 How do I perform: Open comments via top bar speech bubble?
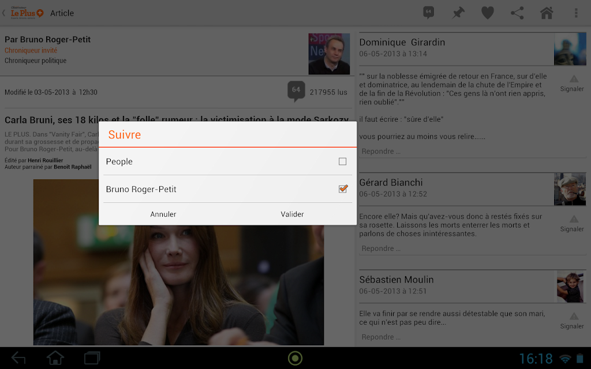429,13
